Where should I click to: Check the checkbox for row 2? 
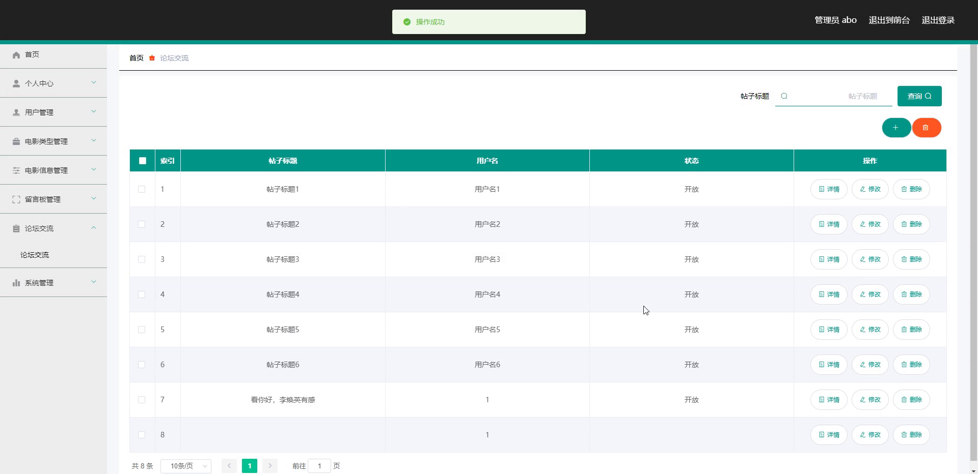[142, 224]
